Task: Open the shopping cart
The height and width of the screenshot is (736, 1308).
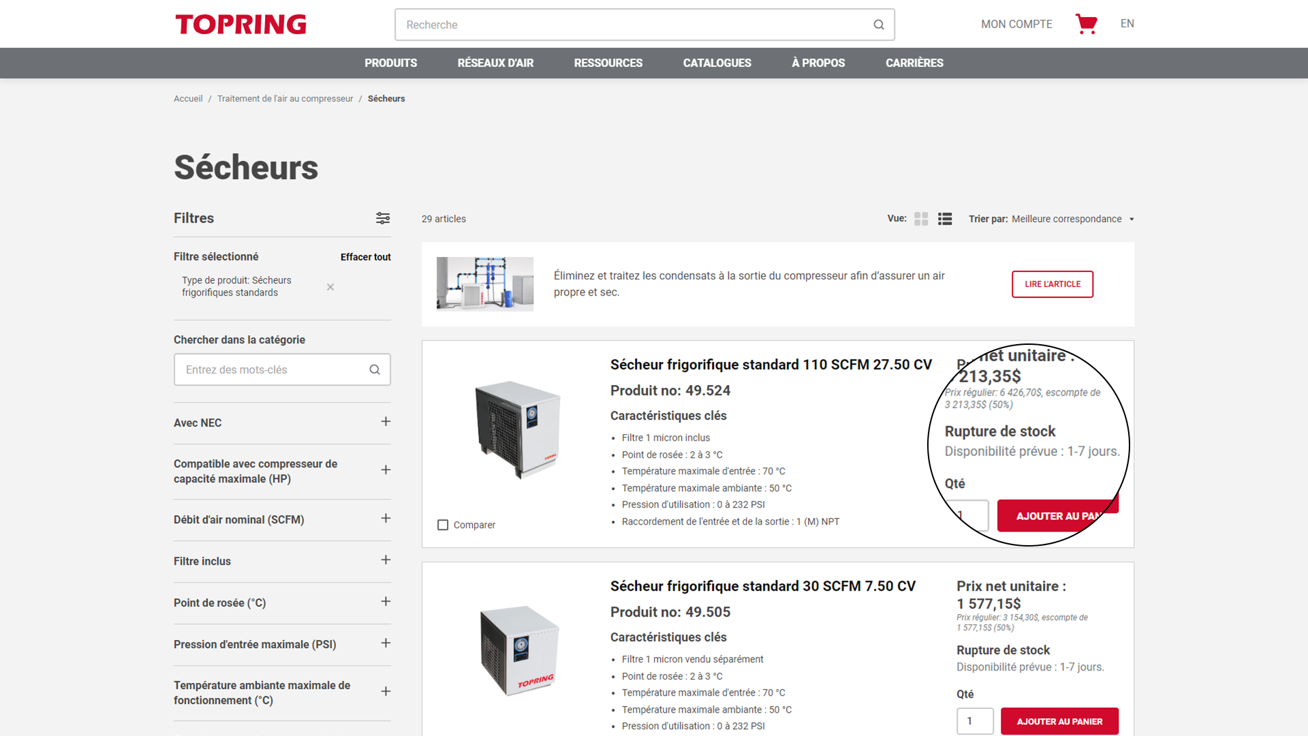Action: [x=1086, y=24]
